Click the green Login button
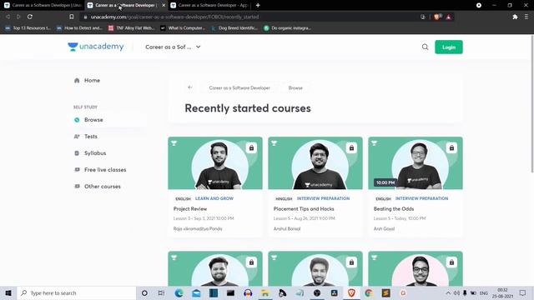 (449, 47)
